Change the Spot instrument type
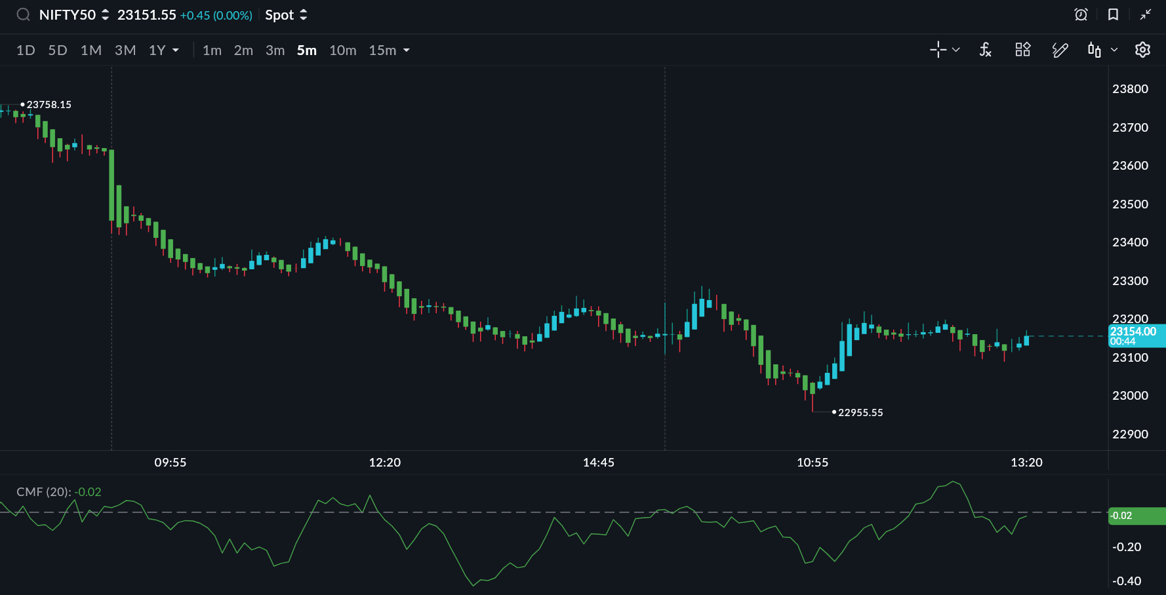 pyautogui.click(x=286, y=15)
